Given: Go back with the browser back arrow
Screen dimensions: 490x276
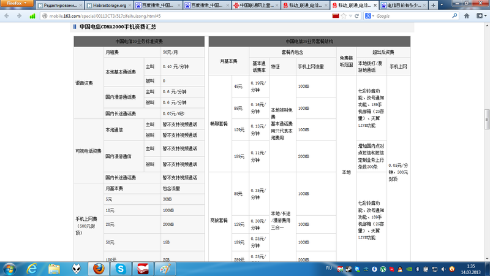Looking at the screenshot, I should click(7, 16).
